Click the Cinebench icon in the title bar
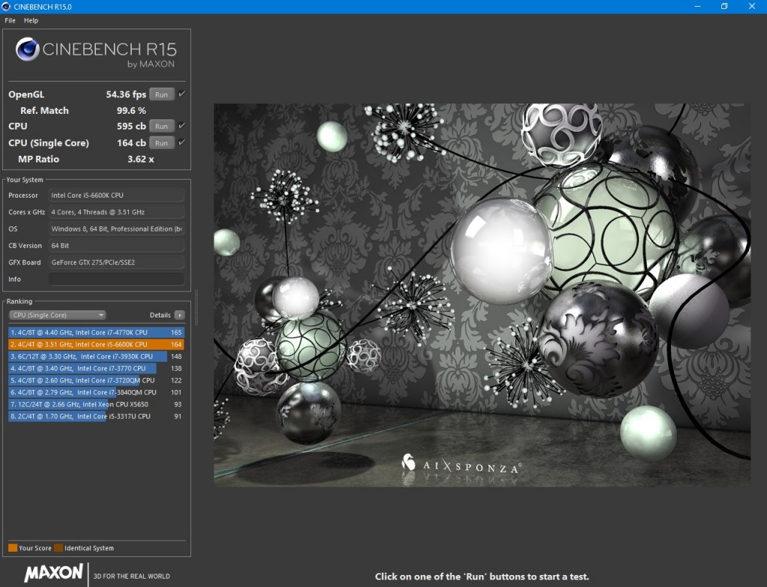767x587 pixels. point(7,6)
